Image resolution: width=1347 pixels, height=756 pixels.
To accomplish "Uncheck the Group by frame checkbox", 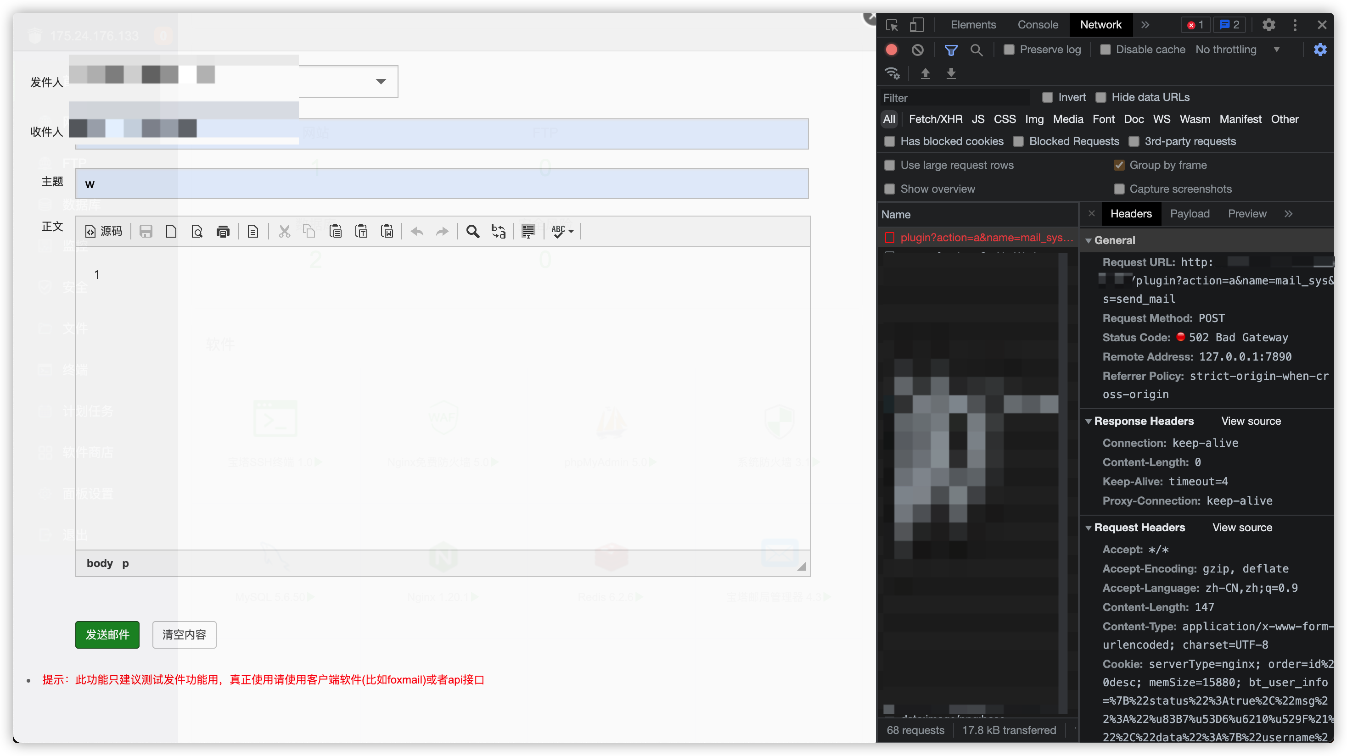I will [x=1119, y=165].
